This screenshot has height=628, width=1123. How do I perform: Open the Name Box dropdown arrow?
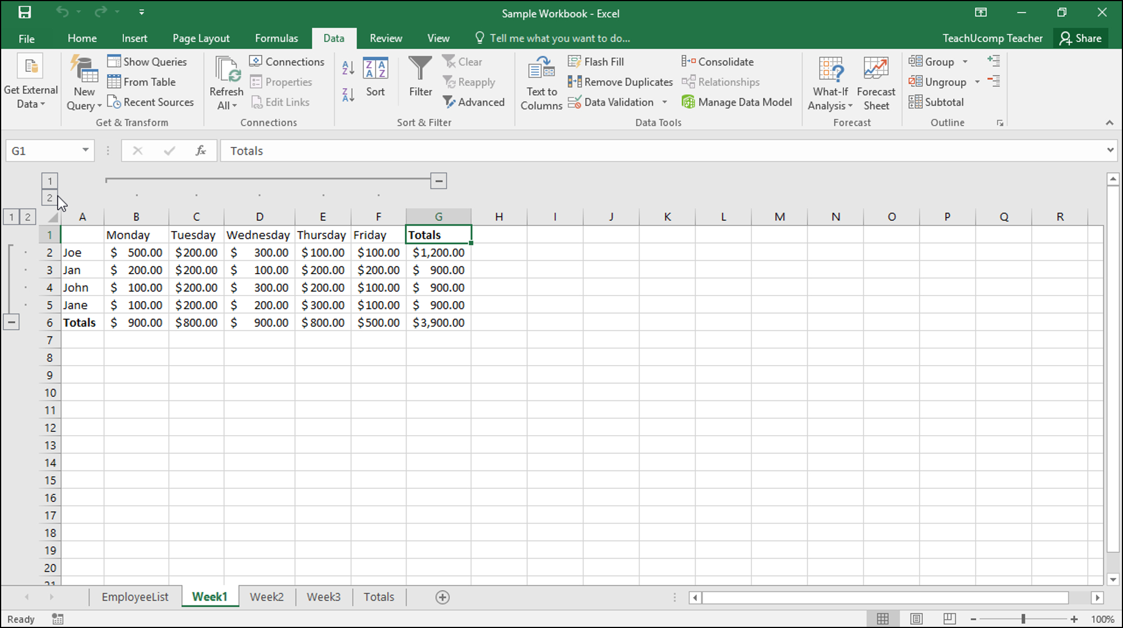point(85,150)
